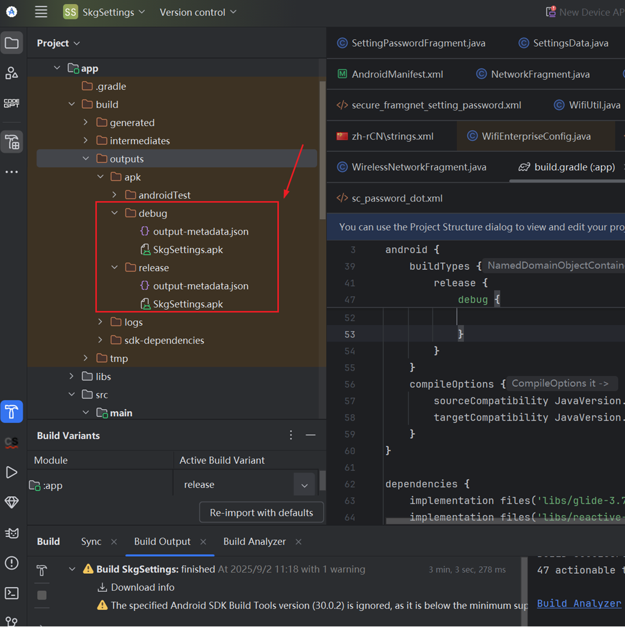Open the main hamburger menu
625x627 pixels.
pyautogui.click(x=41, y=12)
